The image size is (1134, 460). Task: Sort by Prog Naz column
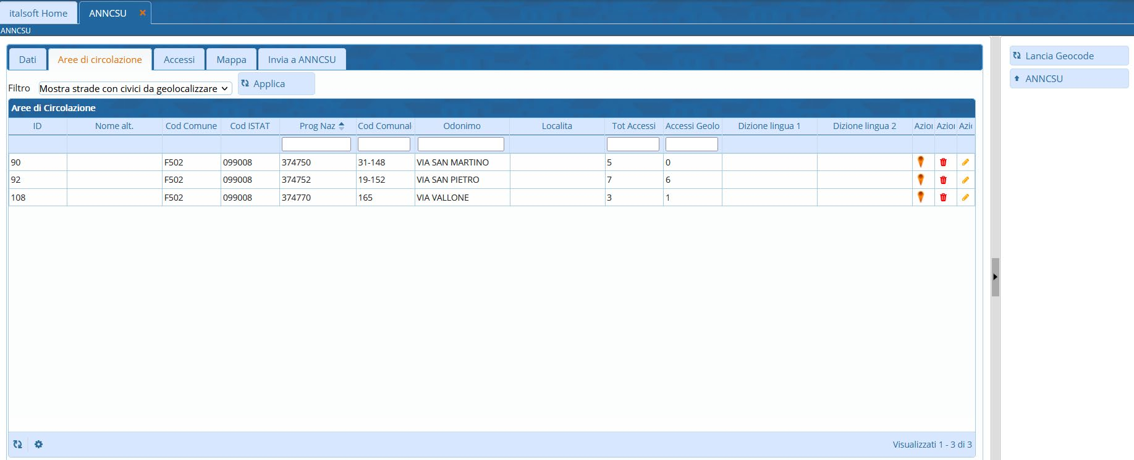coord(318,126)
